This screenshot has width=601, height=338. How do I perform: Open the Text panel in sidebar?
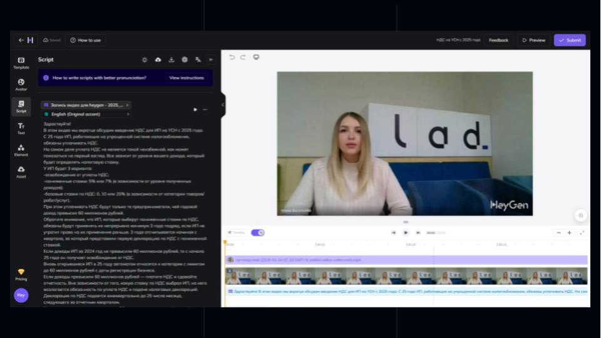click(21, 128)
